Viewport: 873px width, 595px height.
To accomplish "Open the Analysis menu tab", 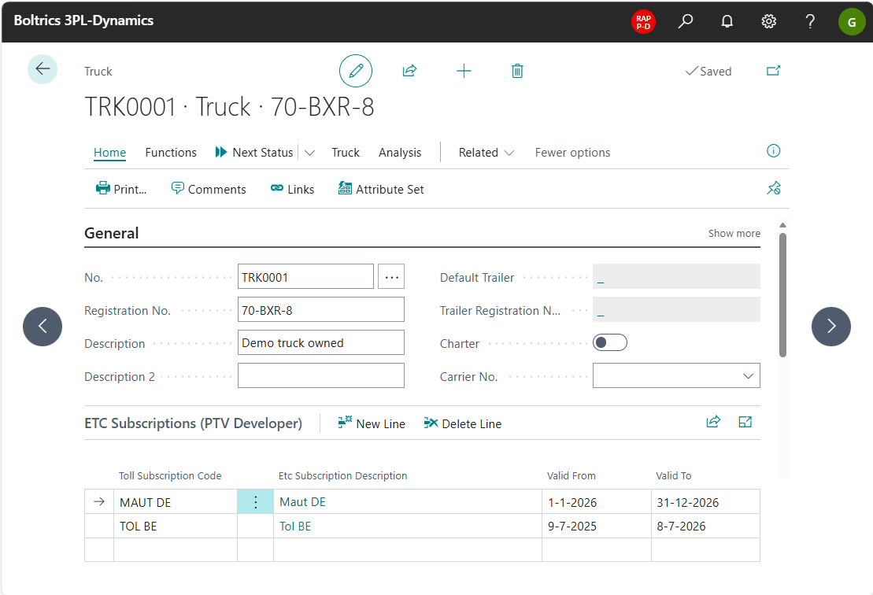I will click(400, 153).
